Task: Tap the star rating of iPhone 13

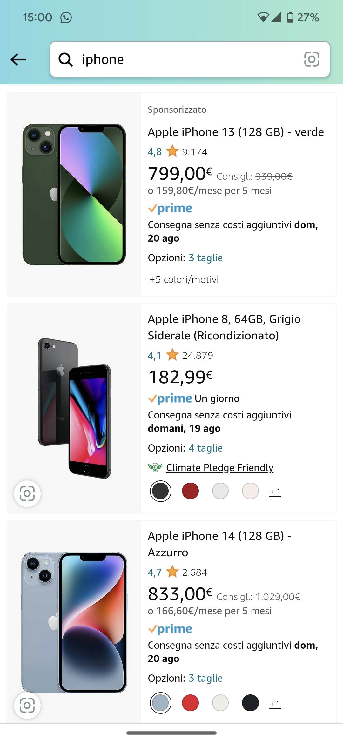Action: [x=172, y=151]
